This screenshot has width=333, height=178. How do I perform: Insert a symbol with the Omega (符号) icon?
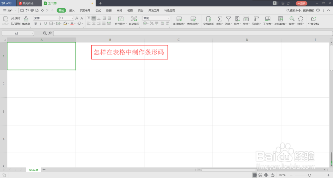click(300, 19)
